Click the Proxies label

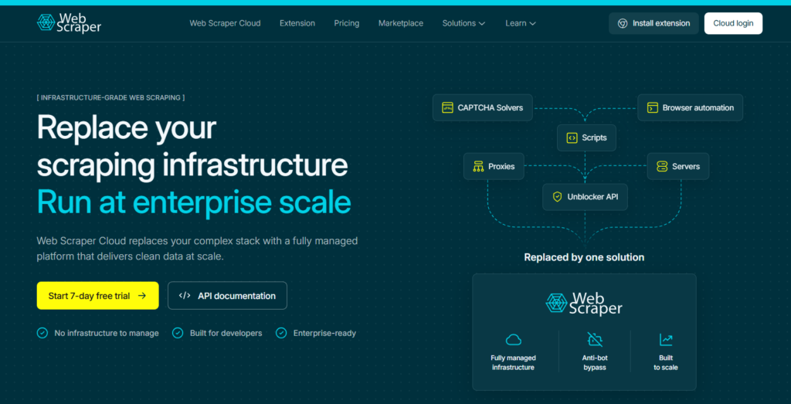tap(501, 166)
